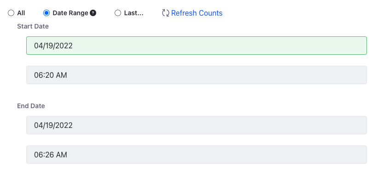
Task: Click the "All" label text
Action: pos(21,13)
